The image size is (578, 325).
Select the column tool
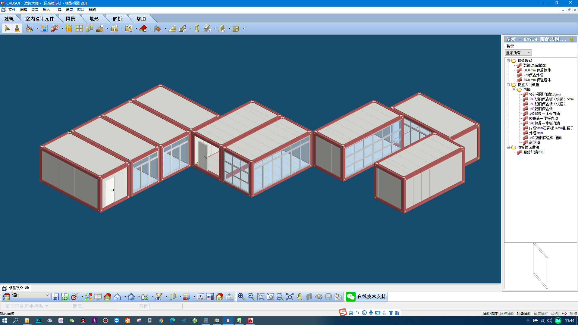[x=197, y=29]
